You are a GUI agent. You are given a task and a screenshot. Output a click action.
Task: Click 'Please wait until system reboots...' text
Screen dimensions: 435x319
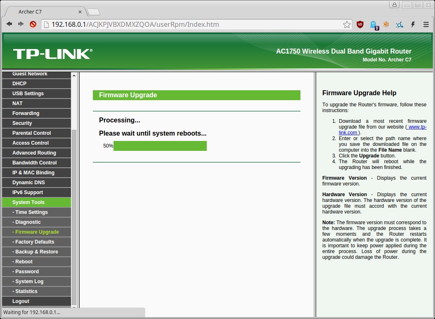153,133
